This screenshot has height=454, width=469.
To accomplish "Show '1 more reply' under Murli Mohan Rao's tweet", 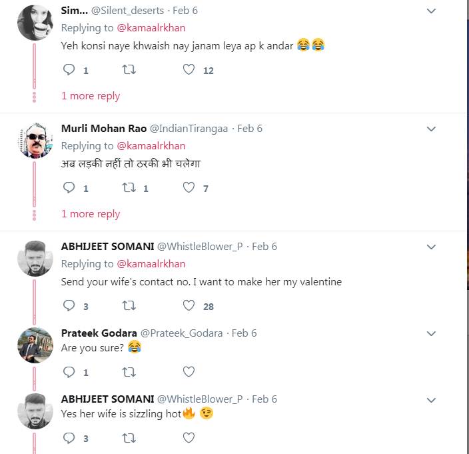I will click(91, 214).
